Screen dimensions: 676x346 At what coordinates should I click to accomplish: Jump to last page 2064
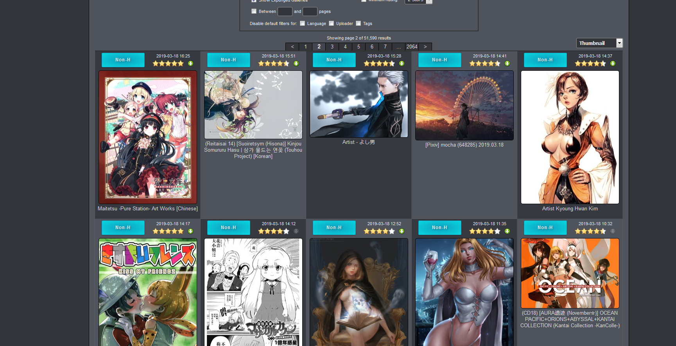[412, 47]
